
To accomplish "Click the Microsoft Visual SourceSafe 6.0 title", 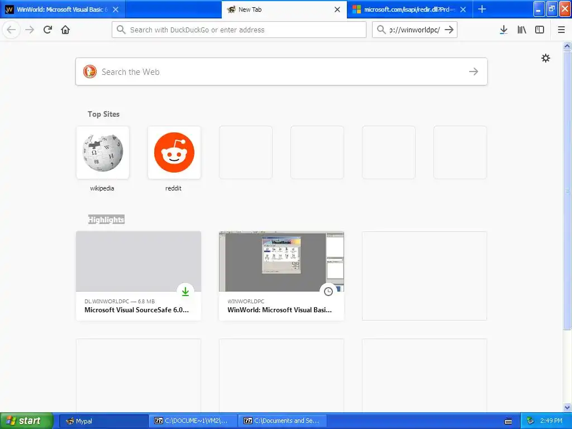I will pos(136,309).
